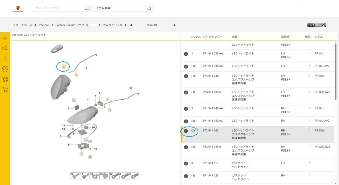Viewport: 339px width, 185px height.
Task: Click inside the ダイレクトアクセス input field
Action: [56, 8]
